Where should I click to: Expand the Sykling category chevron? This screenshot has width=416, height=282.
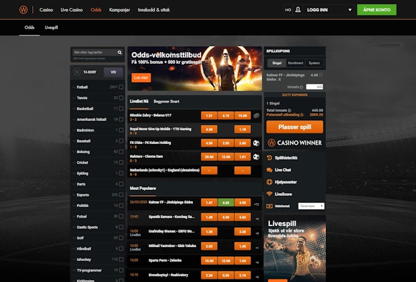tap(74, 174)
